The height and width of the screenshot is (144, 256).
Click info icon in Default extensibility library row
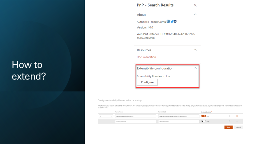229,116
